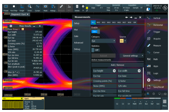This screenshot has width=169, height=112.
Task: Open Eye height measurement gear settings
Action: 114,71
